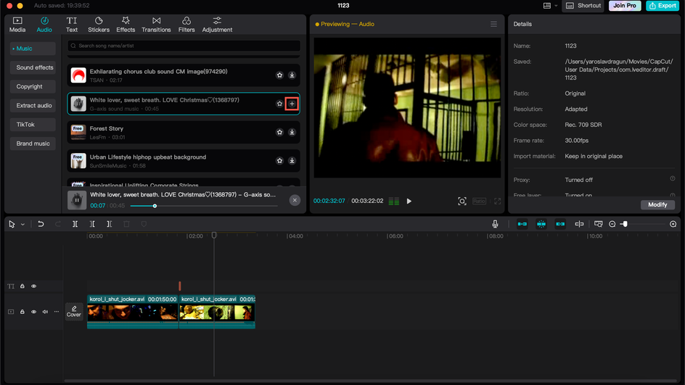
Task: Open the Brand music category
Action: coord(33,144)
